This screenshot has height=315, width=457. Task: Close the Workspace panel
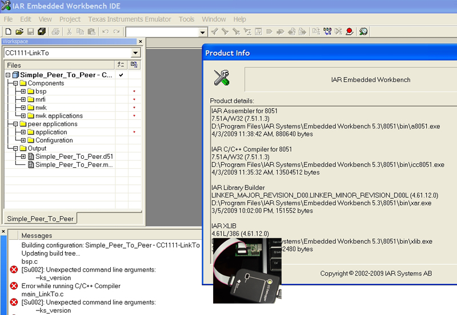click(141, 42)
